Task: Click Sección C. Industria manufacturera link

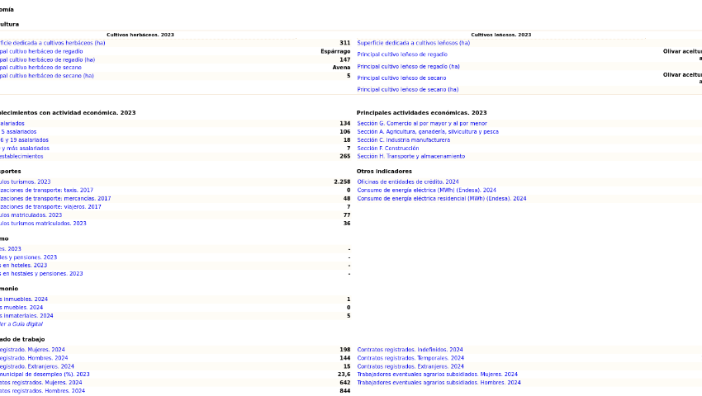Action: click(x=403, y=140)
